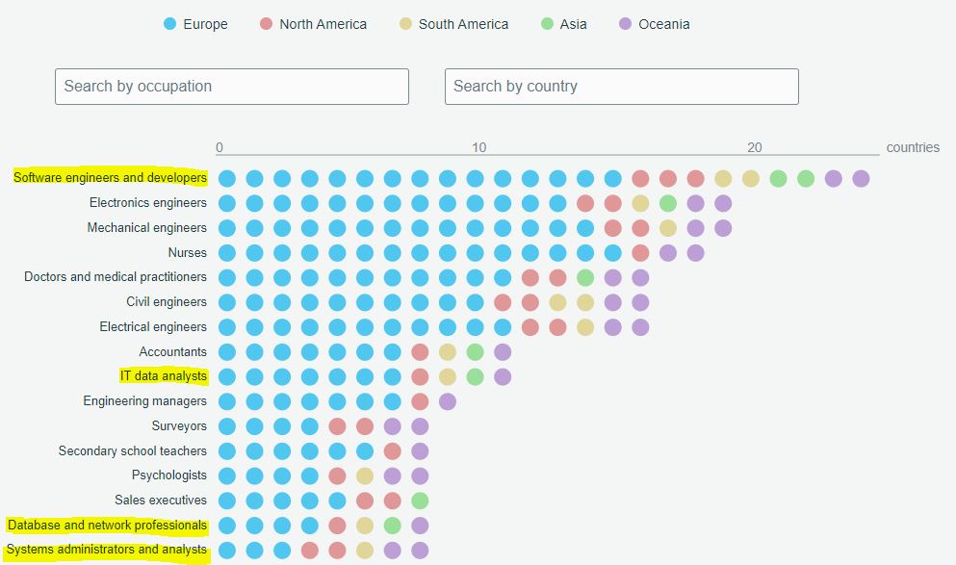Click the Oceania legend purple dot

(x=625, y=24)
